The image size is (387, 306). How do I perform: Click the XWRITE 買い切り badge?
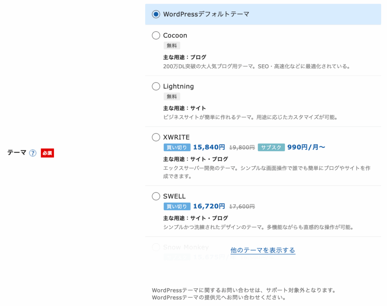[177, 147]
